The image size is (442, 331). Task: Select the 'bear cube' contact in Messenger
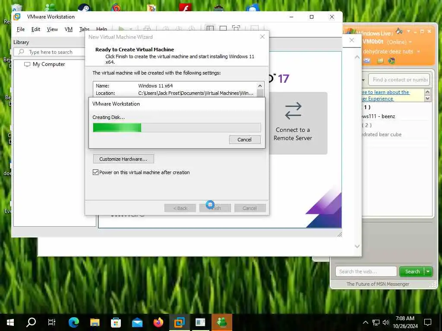pyautogui.click(x=382, y=134)
